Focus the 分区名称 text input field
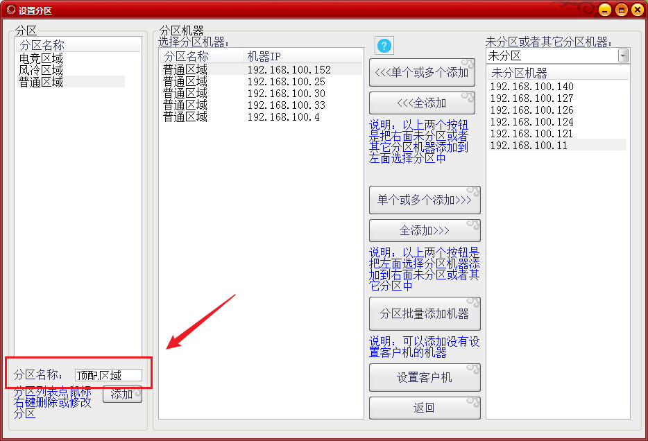648x441 pixels. tap(108, 375)
